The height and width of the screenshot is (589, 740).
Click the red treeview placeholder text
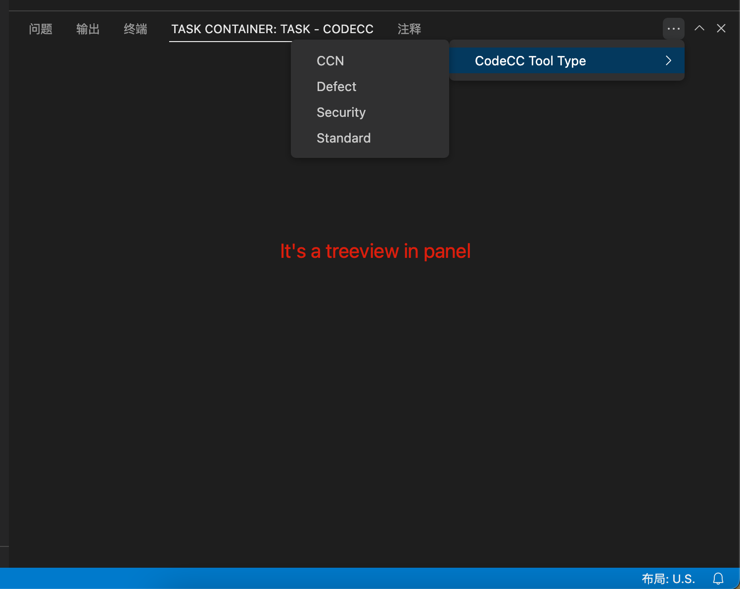[x=374, y=251]
